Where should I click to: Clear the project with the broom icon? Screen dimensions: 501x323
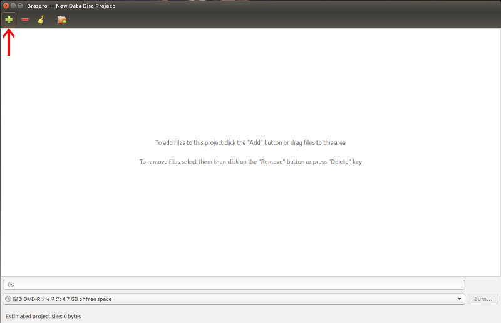point(41,19)
